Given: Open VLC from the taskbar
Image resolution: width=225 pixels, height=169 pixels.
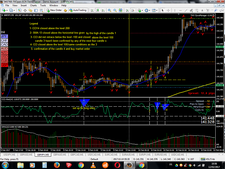Looking at the screenshot, I should coord(93,165).
